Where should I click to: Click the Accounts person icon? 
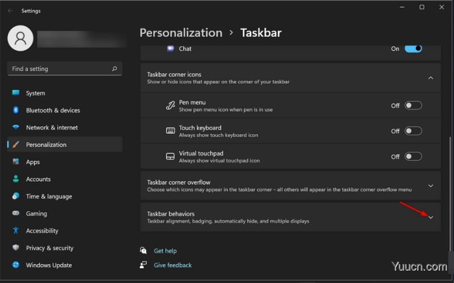tap(16, 179)
